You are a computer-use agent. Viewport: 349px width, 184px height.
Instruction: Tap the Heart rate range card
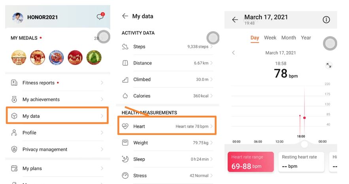[251, 162]
